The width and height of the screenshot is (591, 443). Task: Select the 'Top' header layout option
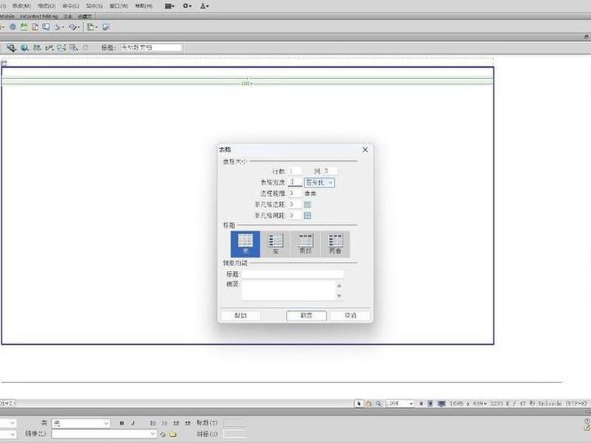pos(305,244)
